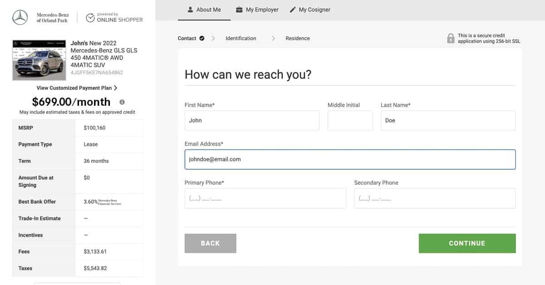Click the Payment Type value Lease
Screen dimensions: 545x285
(91, 144)
